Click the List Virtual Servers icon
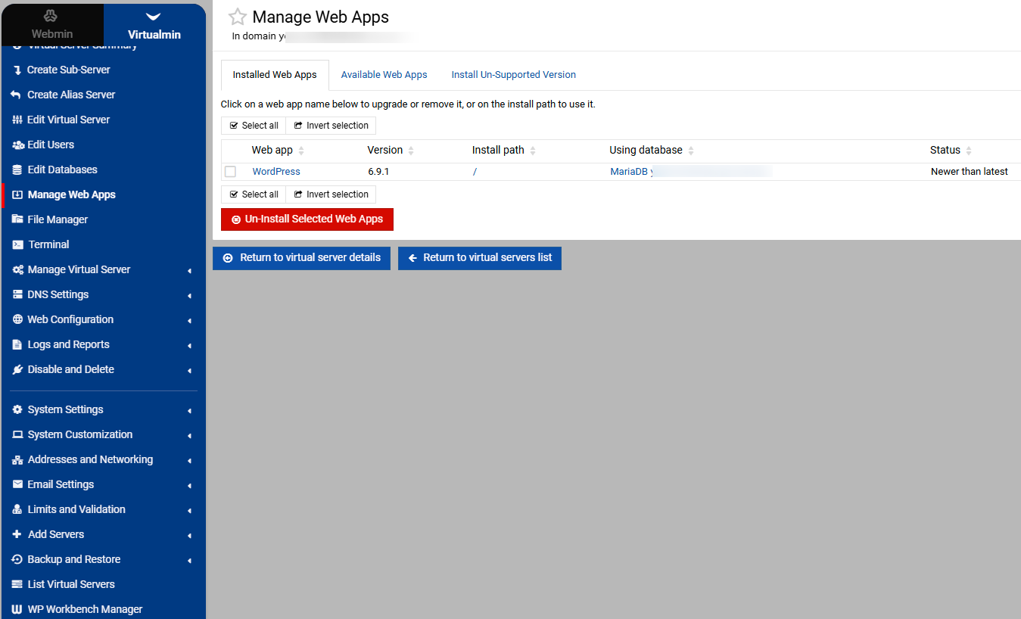Screen dimensions: 1021x619 17,584
